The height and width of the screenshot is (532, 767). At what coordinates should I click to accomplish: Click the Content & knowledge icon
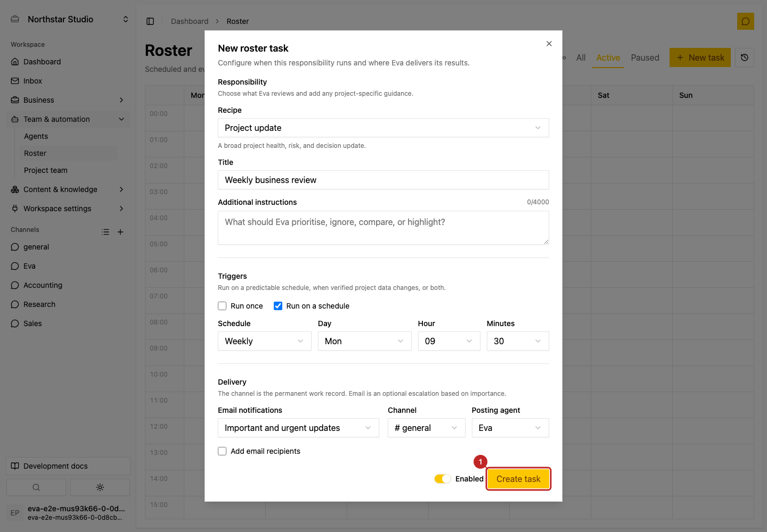pyautogui.click(x=15, y=189)
